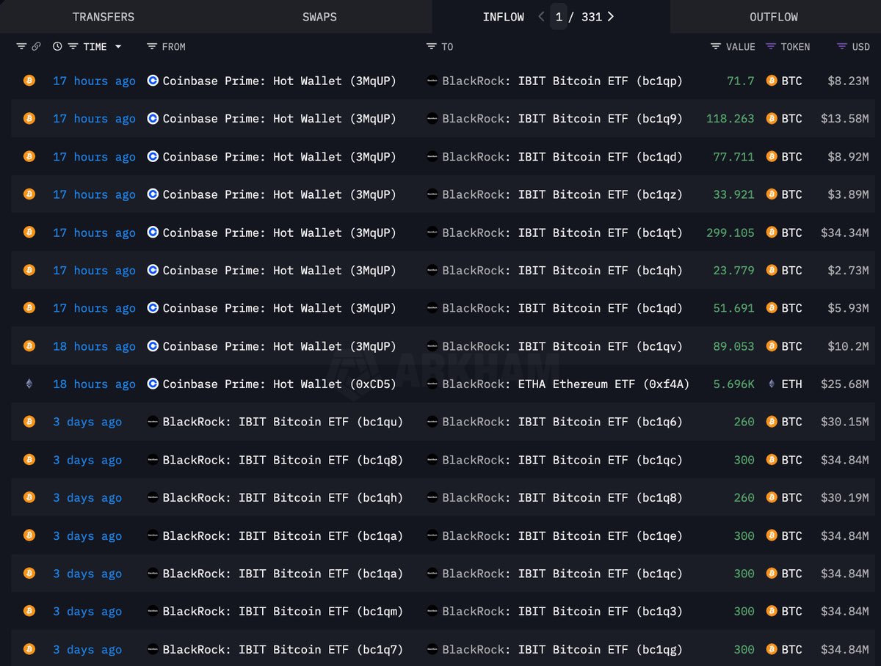Sort by the TIME column header
Image resolution: width=881 pixels, height=666 pixels.
pyautogui.click(x=95, y=47)
